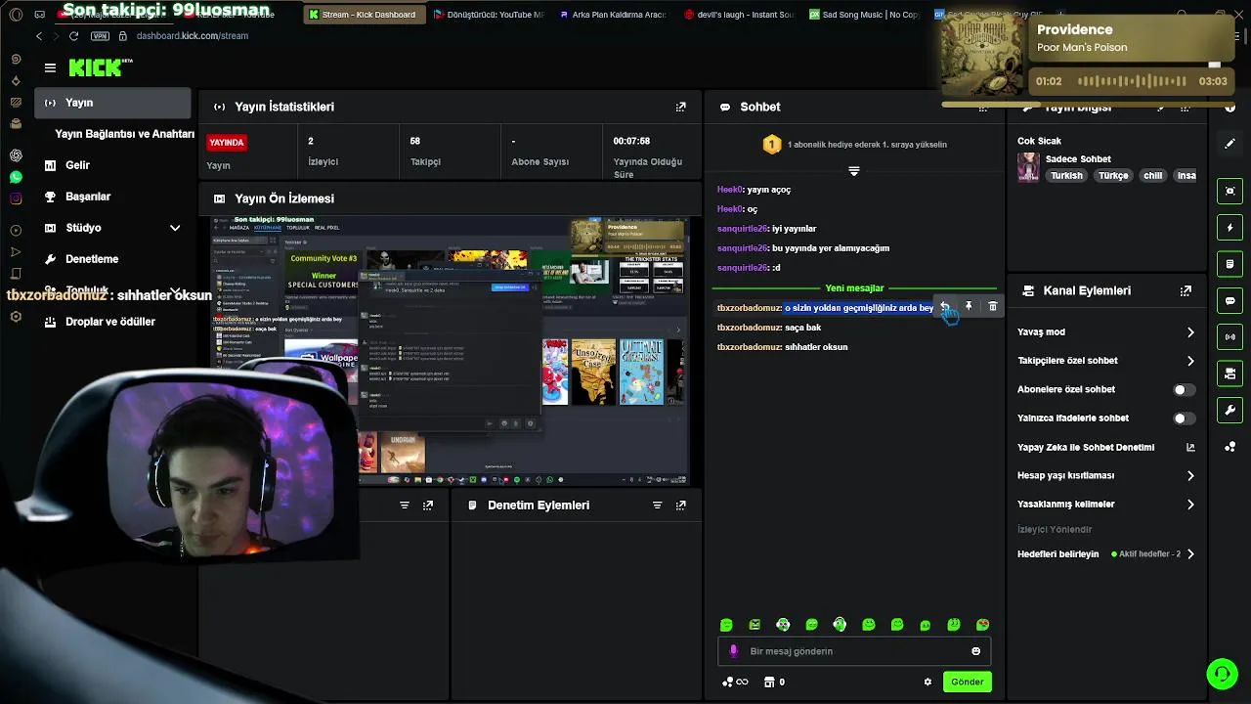Send the message with Gönder button
Screen dimensions: 1251x704
point(967,682)
